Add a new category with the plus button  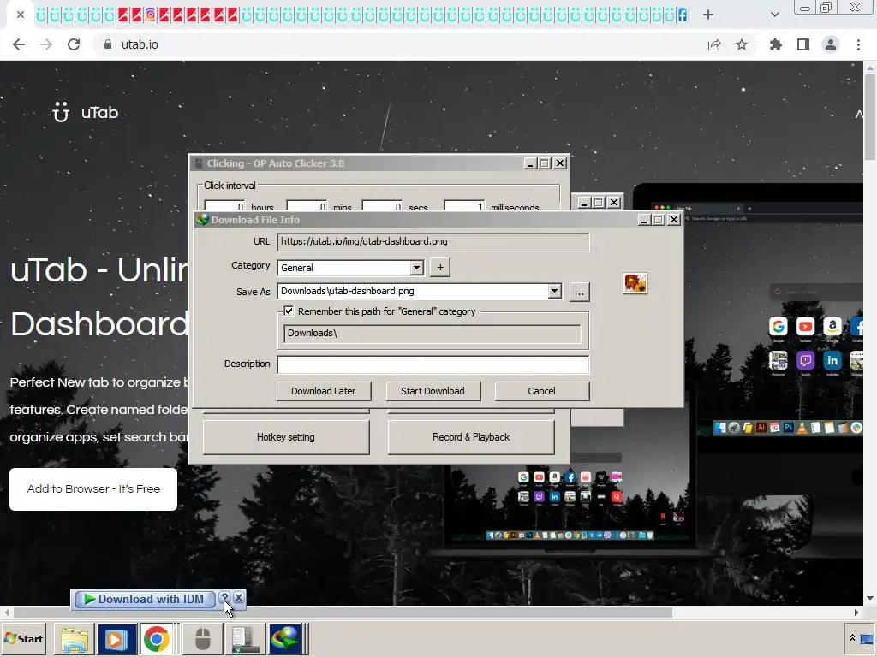coord(440,268)
